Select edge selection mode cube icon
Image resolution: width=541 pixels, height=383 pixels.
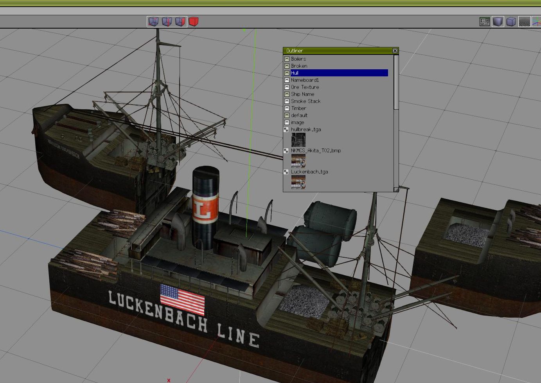(x=167, y=22)
